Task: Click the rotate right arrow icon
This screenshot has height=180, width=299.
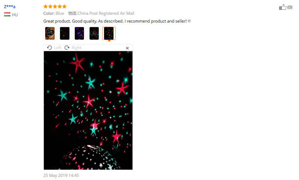Action: coord(67,48)
